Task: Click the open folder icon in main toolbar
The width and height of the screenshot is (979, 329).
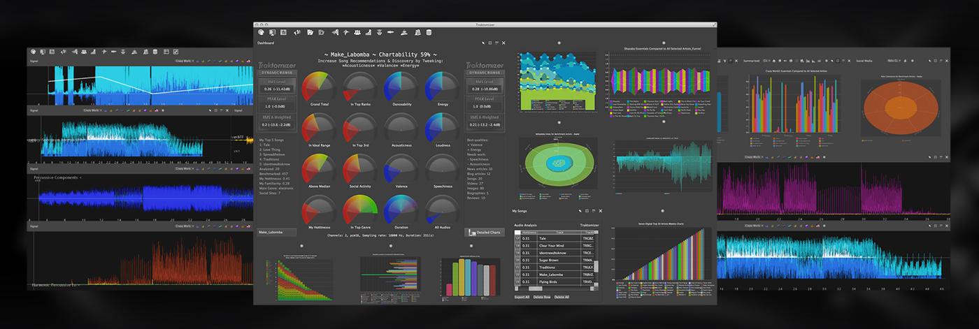Action: pos(310,32)
